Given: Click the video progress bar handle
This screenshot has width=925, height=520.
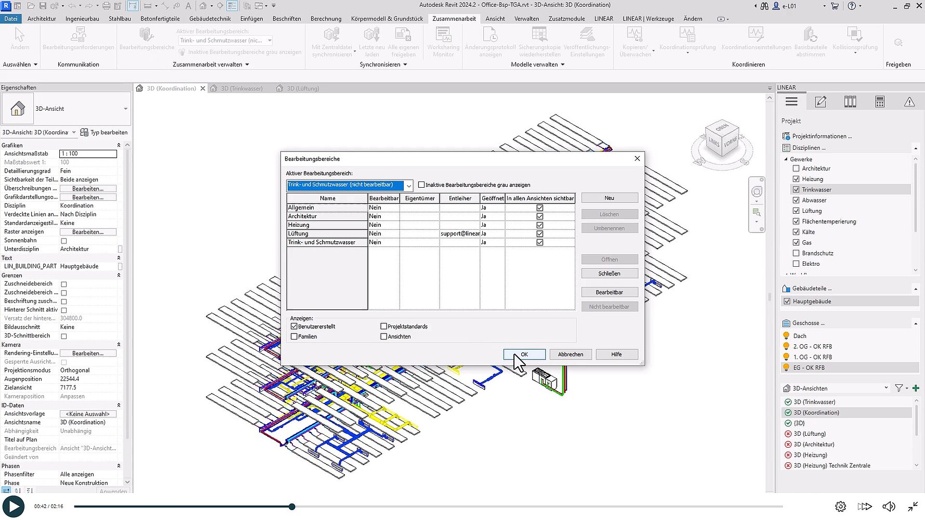Looking at the screenshot, I should [292, 506].
